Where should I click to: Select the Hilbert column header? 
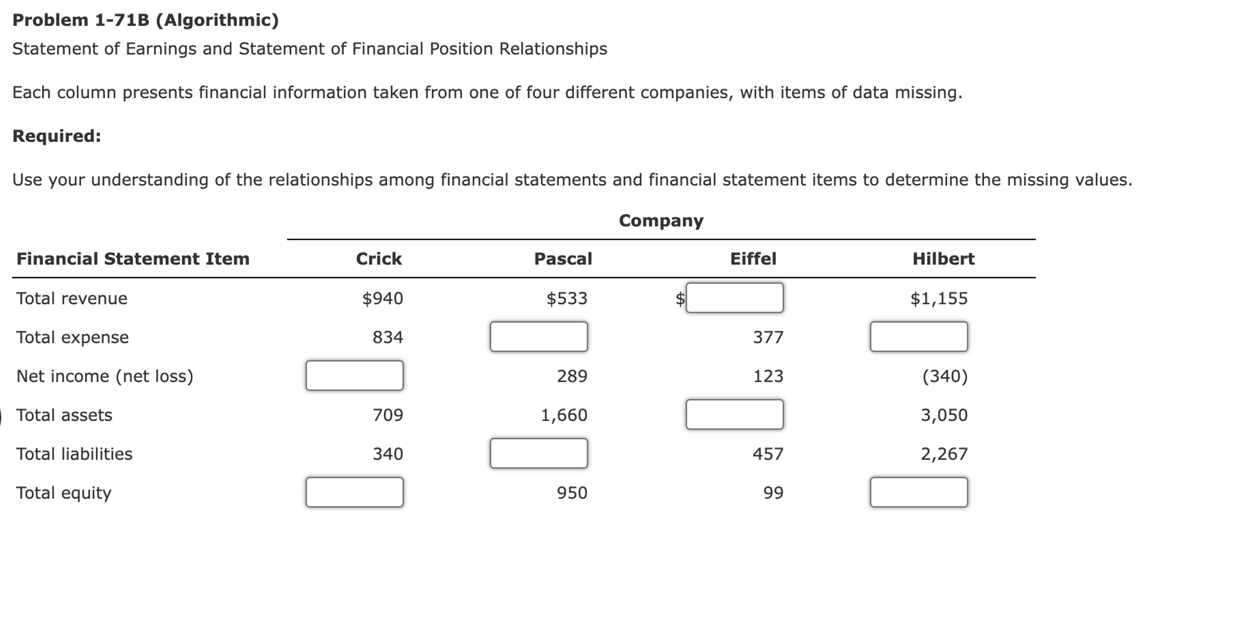(x=943, y=259)
